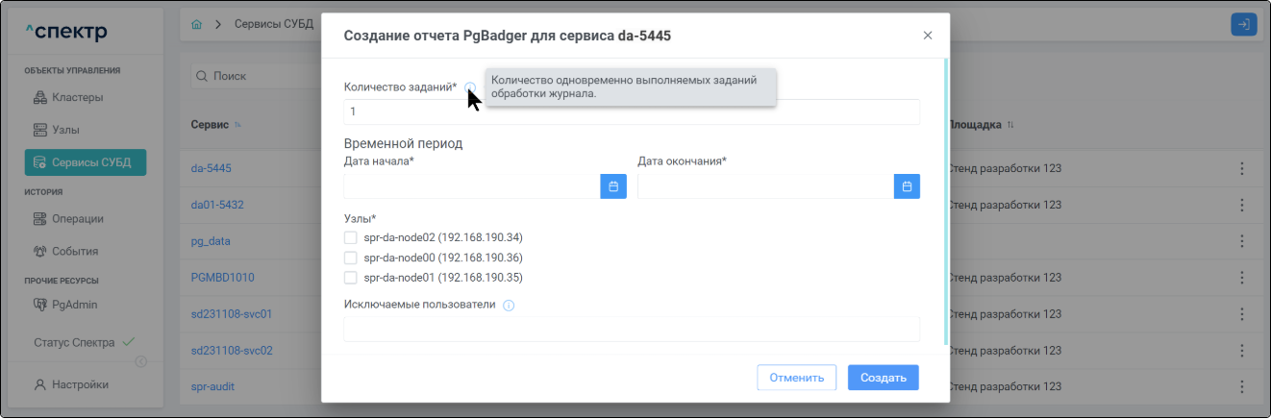Check node spr-da-node01 (192.168.190.35)
The height and width of the screenshot is (419, 1271).
pyautogui.click(x=351, y=278)
